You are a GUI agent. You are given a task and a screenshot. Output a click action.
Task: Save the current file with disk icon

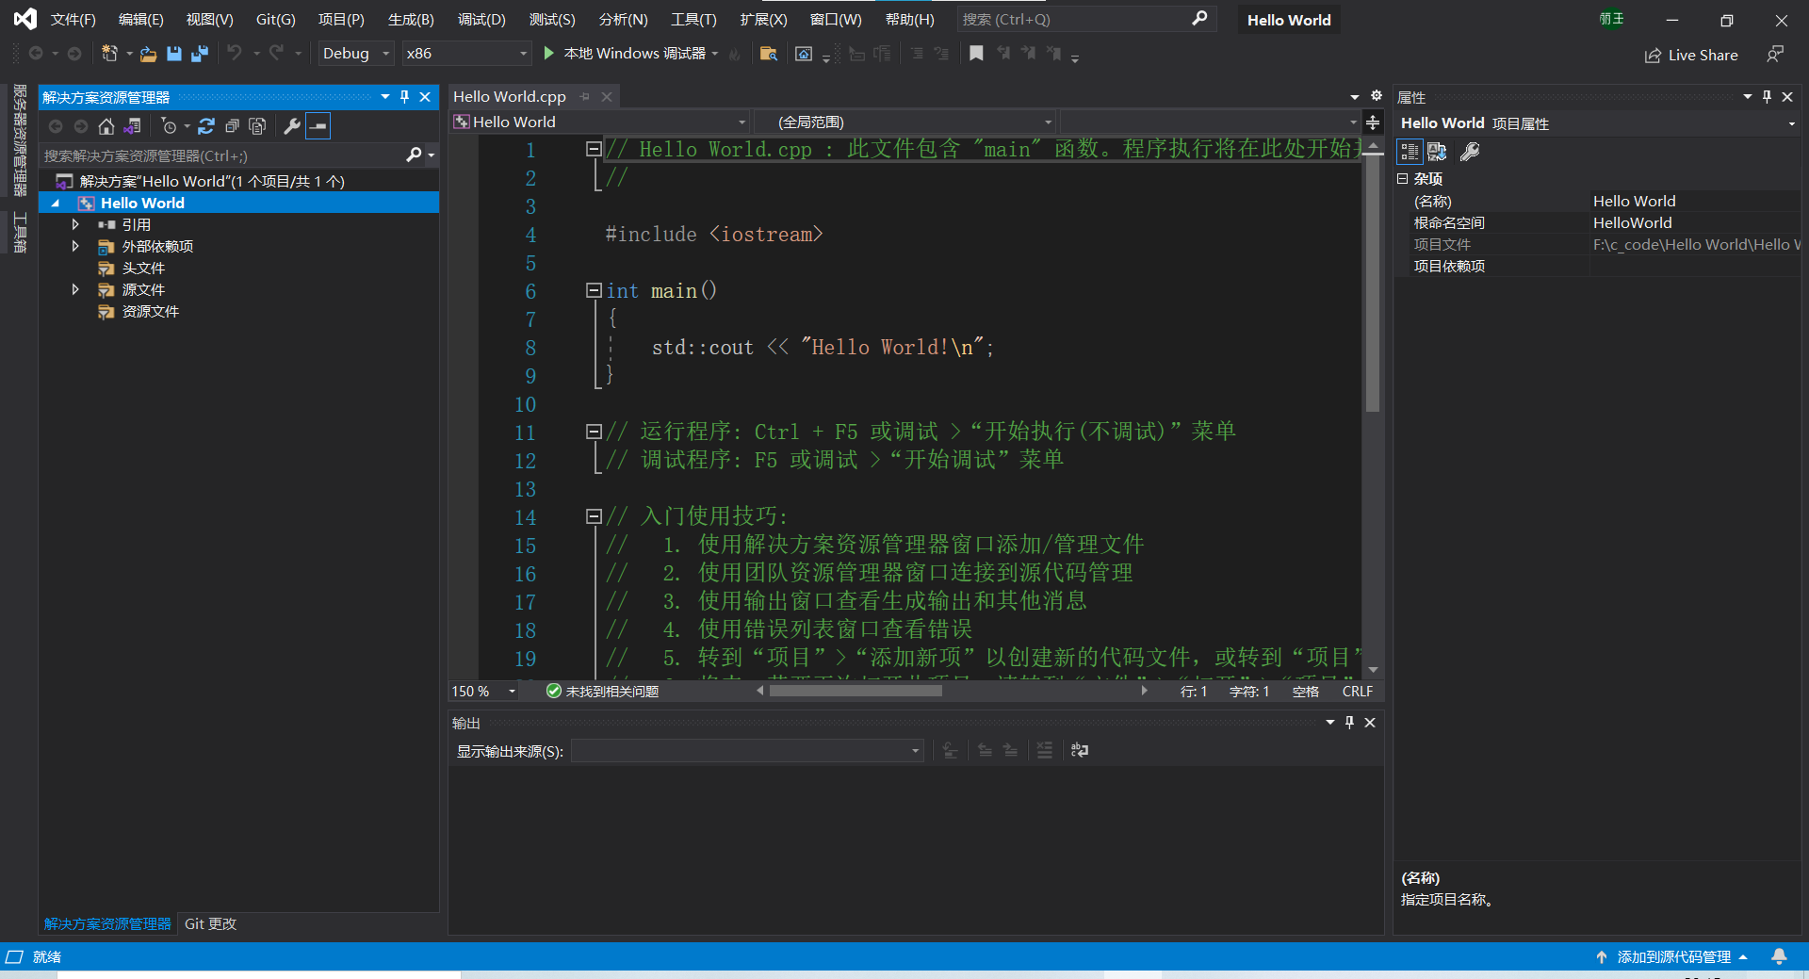tap(173, 54)
